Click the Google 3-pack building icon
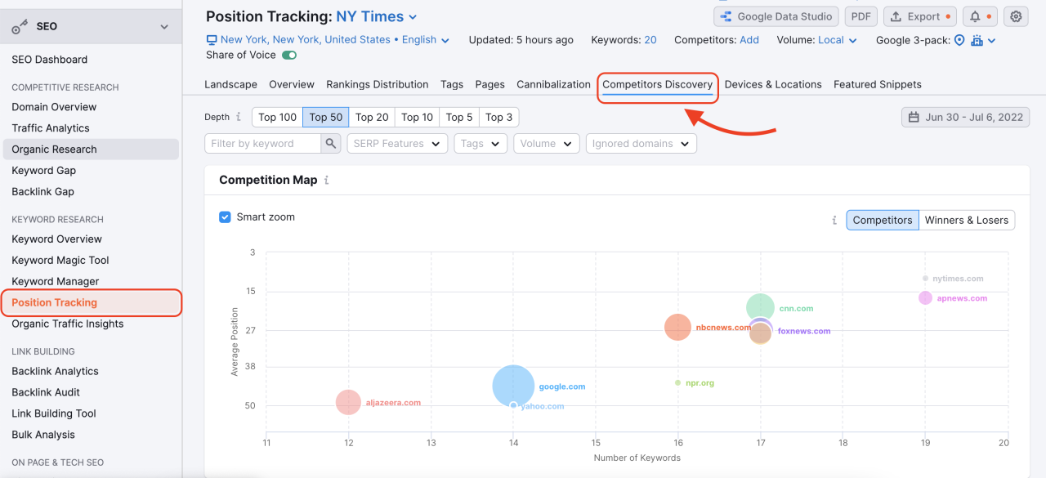This screenshot has height=478, width=1046. (x=976, y=40)
